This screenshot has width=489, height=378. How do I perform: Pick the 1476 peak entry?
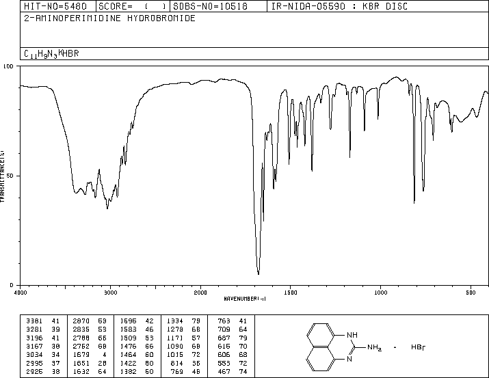(x=137, y=346)
